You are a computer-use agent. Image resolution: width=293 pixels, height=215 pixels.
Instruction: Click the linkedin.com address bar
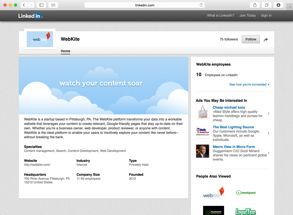(x=144, y=5)
